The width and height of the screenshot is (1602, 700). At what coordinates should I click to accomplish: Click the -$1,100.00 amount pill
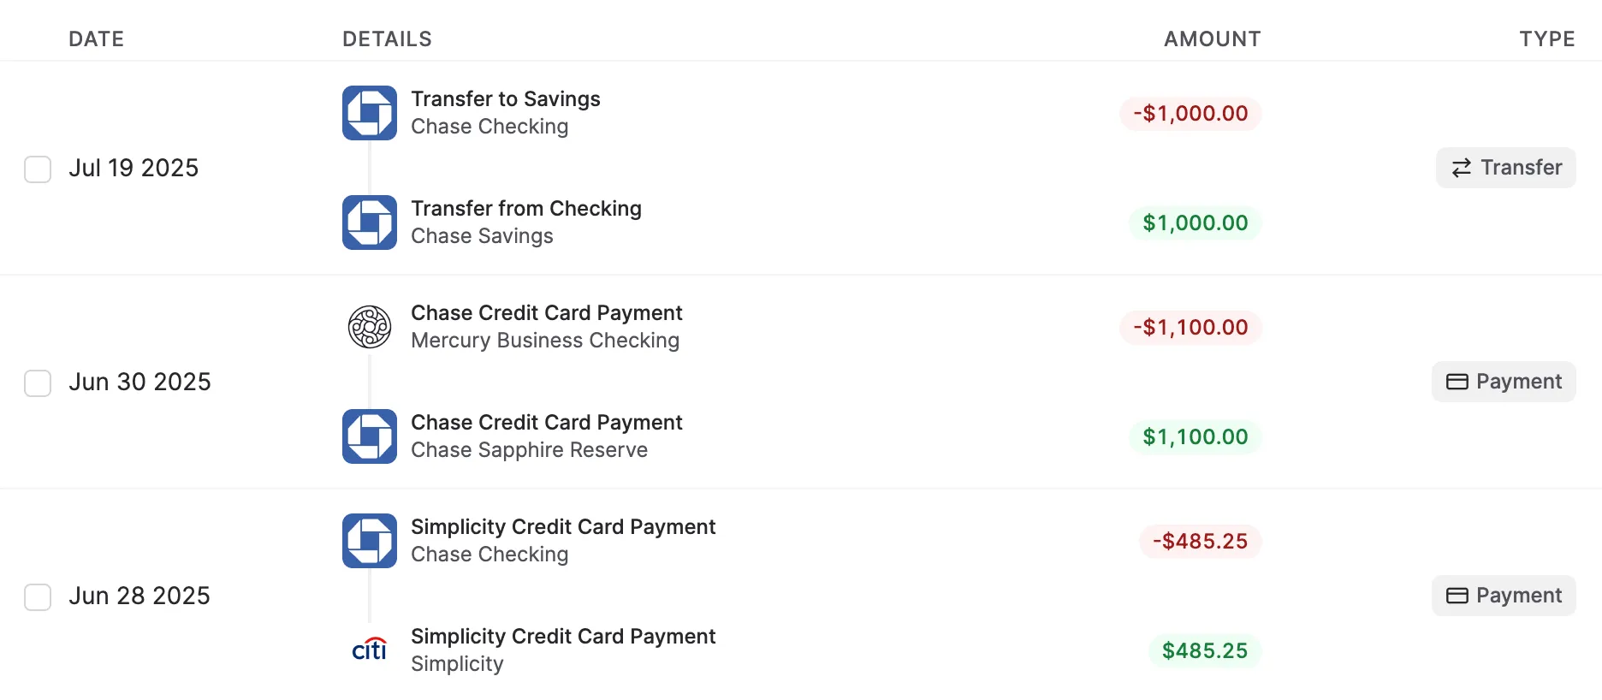click(1190, 327)
